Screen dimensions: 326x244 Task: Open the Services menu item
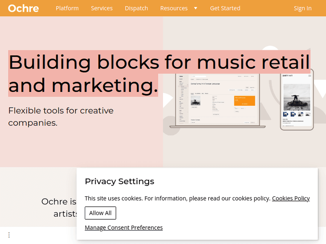[x=102, y=8]
